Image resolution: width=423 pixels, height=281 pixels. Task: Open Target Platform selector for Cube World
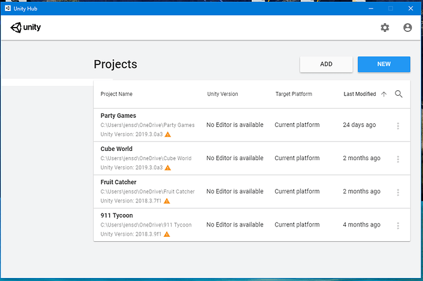297,158
